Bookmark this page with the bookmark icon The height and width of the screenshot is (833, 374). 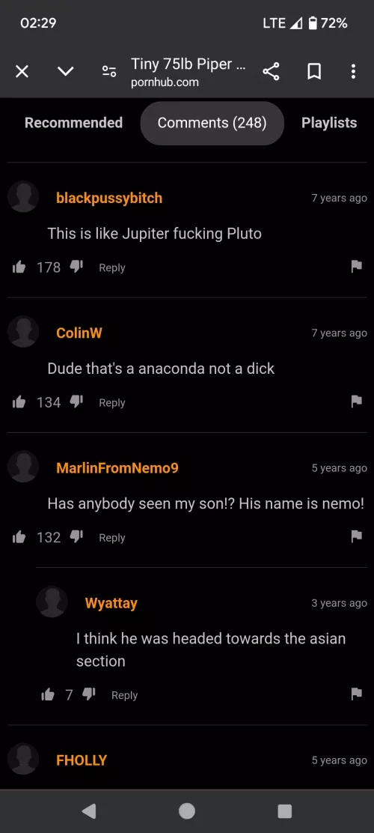314,72
